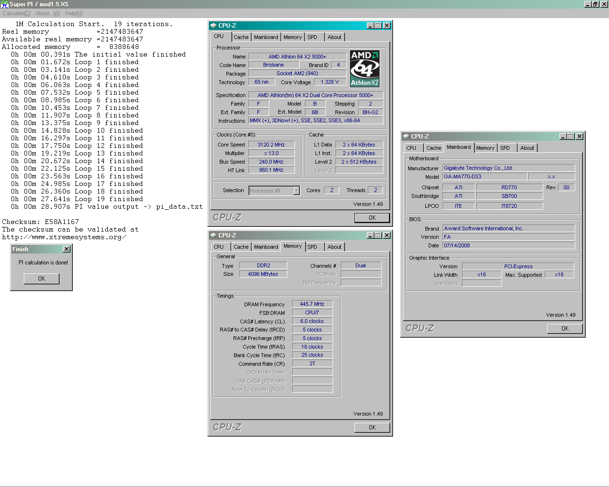Switch to the Memory tab in the top CPU-Z window
The height and width of the screenshot is (487, 609).
point(293,37)
